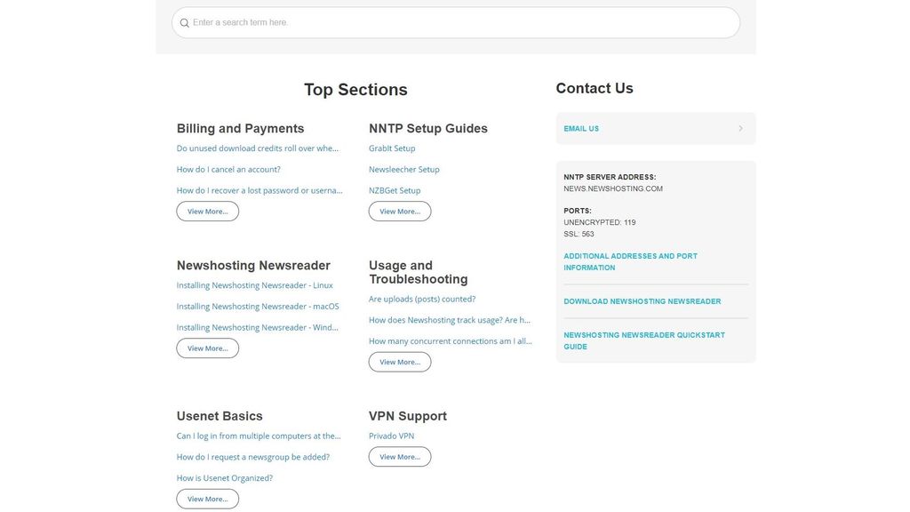This screenshot has width=910, height=512.
Task: Expand View More under Usenet Basics
Action: pos(206,498)
